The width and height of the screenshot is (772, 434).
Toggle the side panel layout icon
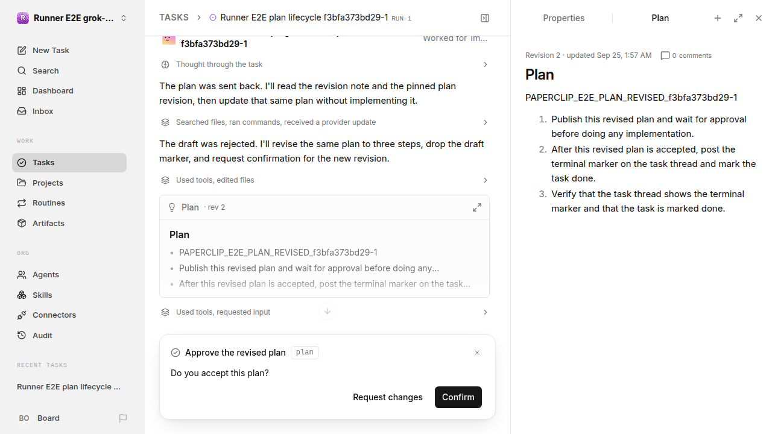tap(485, 18)
